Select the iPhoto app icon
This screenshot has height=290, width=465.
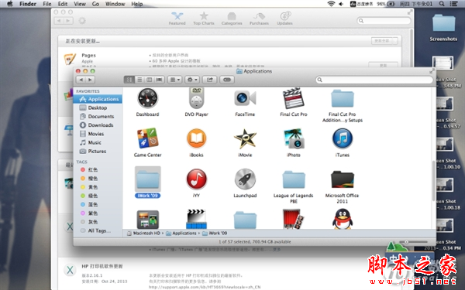[293, 138]
